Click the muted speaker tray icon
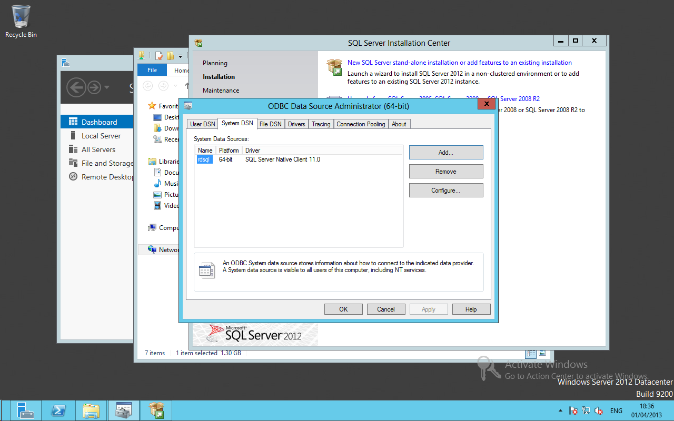Image resolution: width=674 pixels, height=421 pixels. click(x=599, y=410)
